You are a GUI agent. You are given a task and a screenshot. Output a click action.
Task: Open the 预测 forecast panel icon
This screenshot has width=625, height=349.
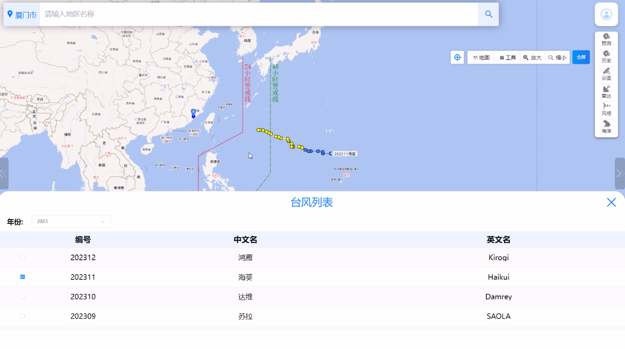coord(606,40)
